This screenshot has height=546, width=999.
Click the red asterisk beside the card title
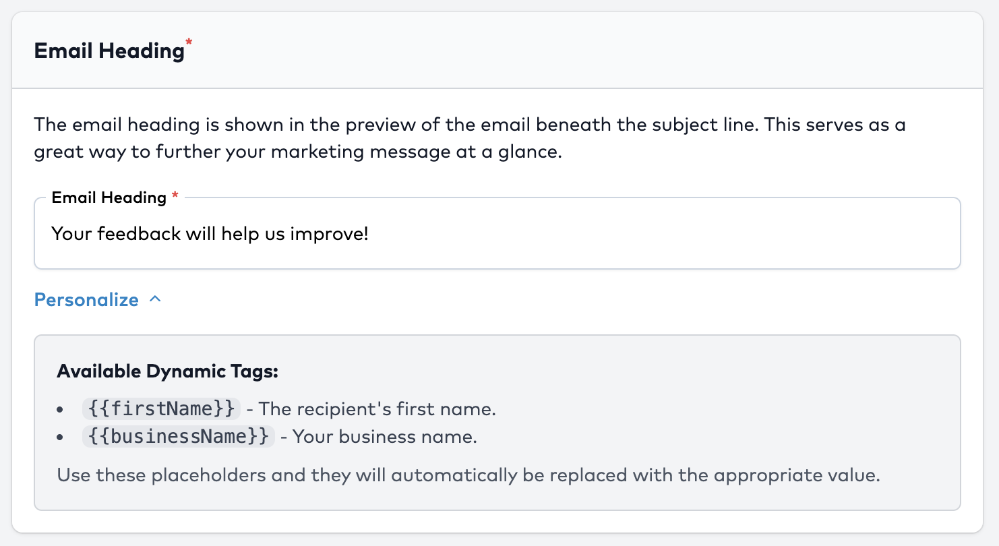pos(189,44)
